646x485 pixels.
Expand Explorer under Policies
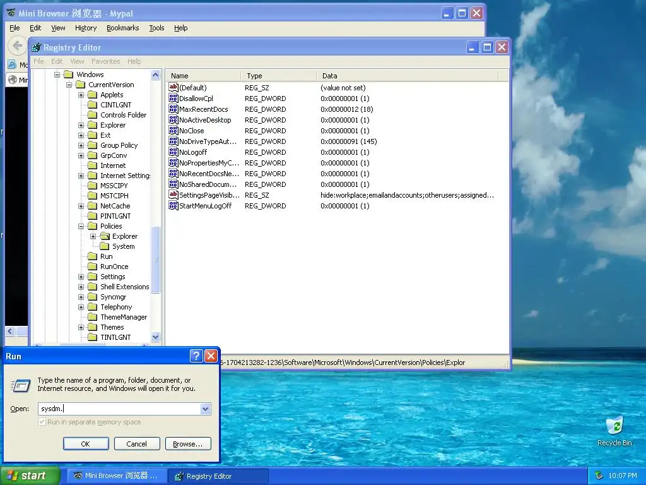[93, 236]
